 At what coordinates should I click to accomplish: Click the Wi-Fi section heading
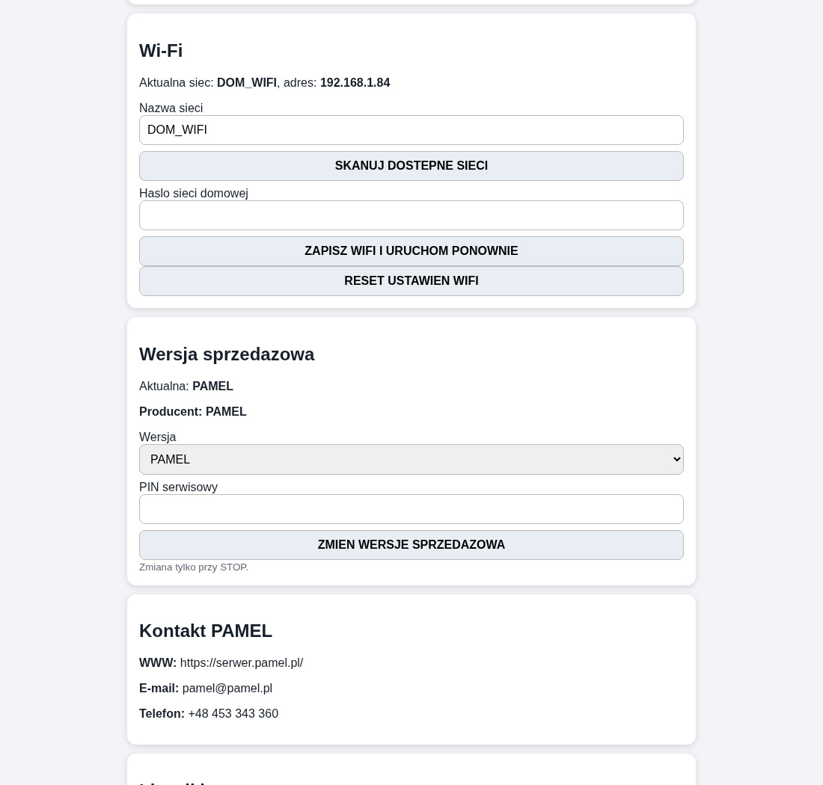point(161,51)
